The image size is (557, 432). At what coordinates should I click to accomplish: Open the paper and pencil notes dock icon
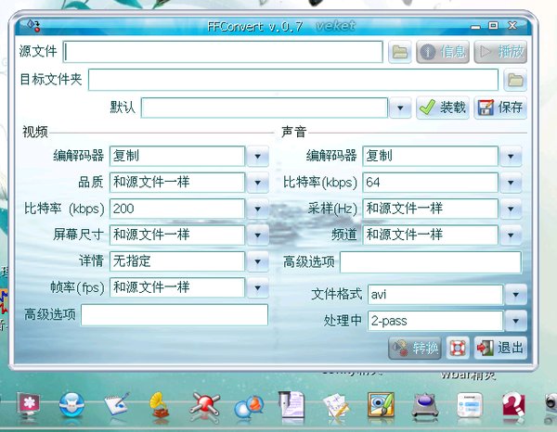point(336,406)
